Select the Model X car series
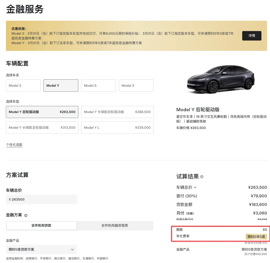Image resolution: width=270 pixels, height=263 pixels. pyautogui.click(x=136, y=85)
